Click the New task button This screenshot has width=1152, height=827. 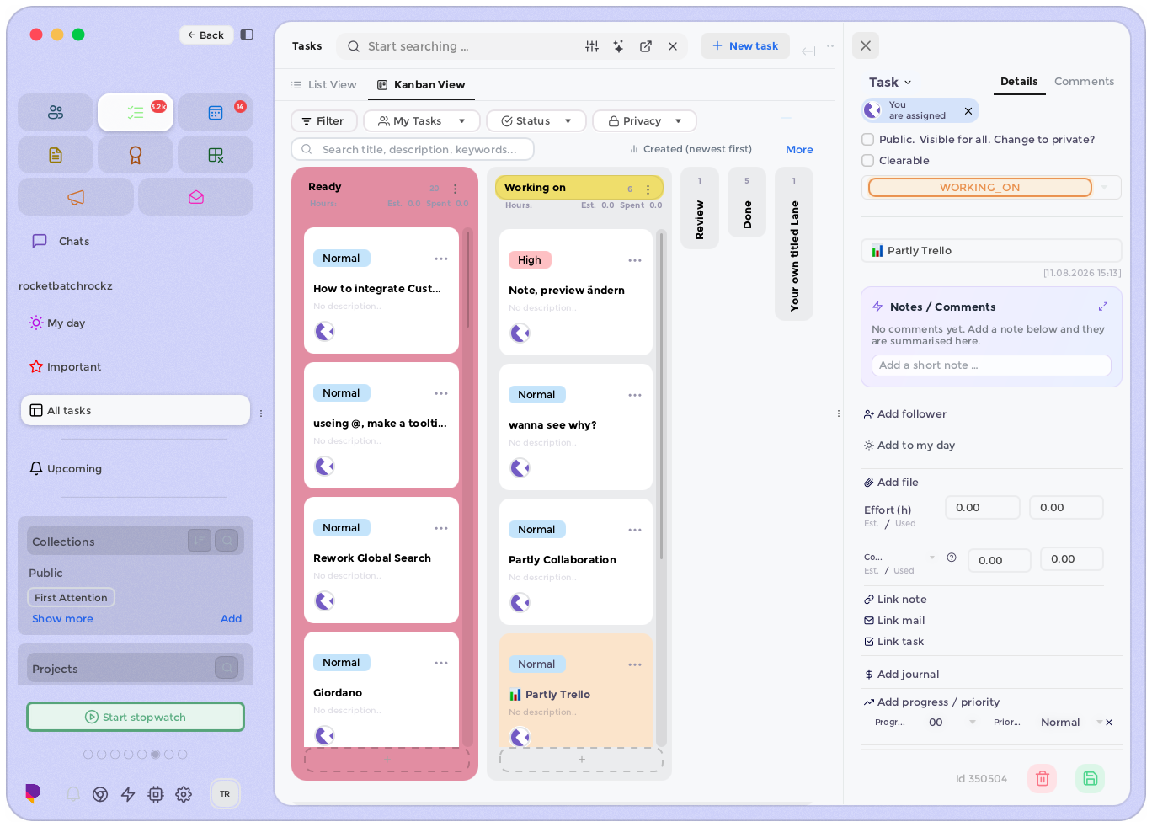[745, 46]
